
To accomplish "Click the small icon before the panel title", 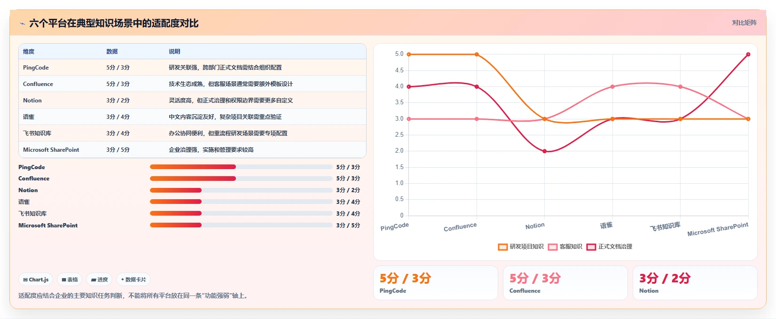I will 22,23.
